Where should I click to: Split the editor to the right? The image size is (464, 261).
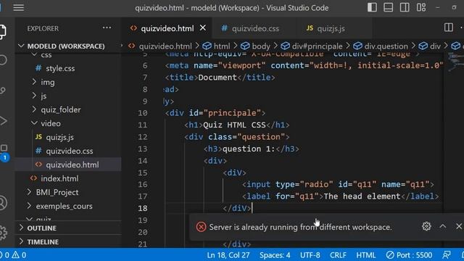[449, 28]
